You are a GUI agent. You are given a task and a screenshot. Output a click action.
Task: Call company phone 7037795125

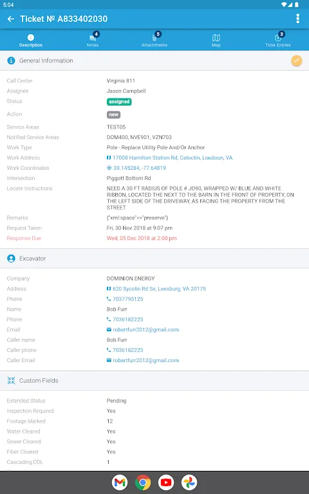click(125, 299)
